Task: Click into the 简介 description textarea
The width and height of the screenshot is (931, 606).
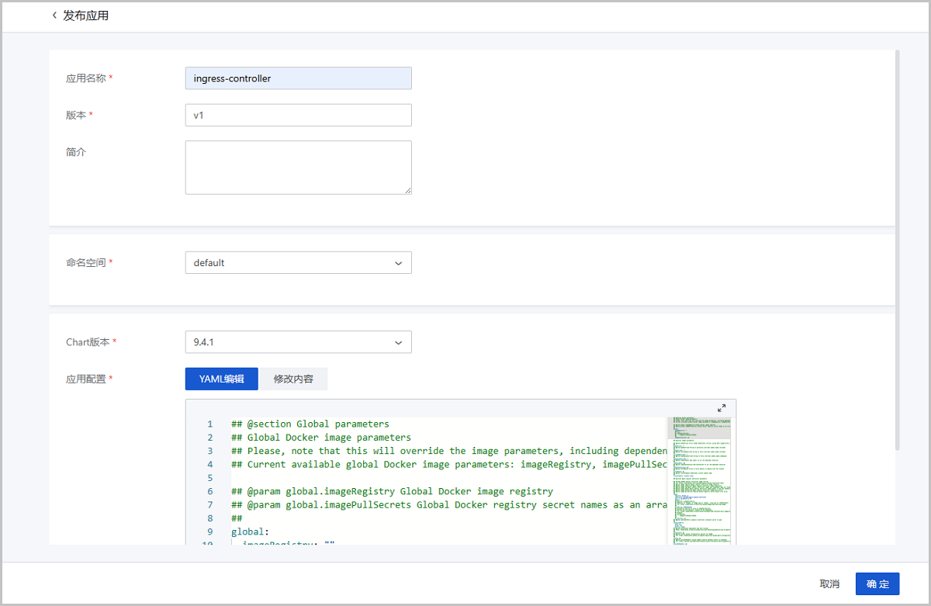Action: coord(298,168)
